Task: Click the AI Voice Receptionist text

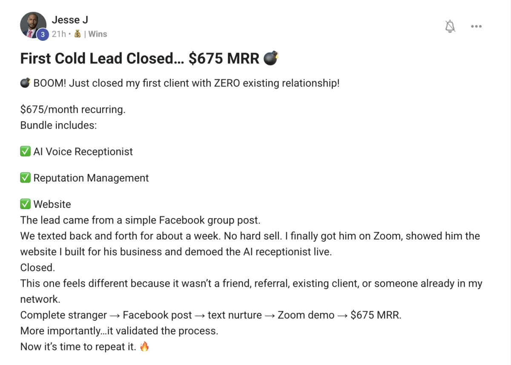Action: (83, 152)
